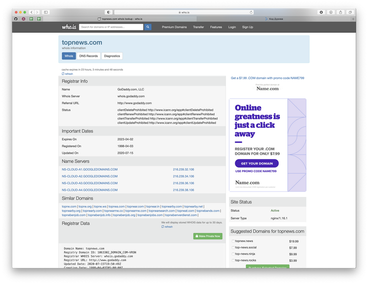Open the Safari downloads icon
Viewport: 368px width, 284px height.
pos(321,12)
